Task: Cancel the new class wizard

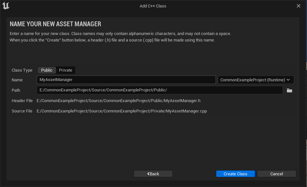Action: 277,174
